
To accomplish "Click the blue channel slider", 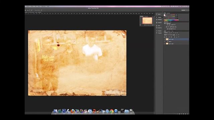I will pos(172,18).
